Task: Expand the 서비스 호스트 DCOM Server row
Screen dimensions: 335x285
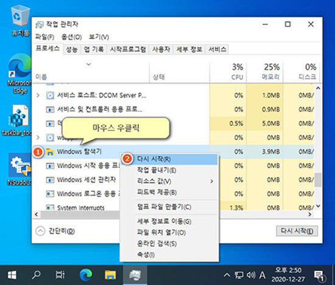Action: 38,95
